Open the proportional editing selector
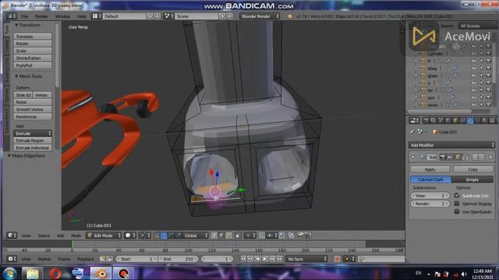Viewport: 499px width, 280px height. click(x=249, y=235)
